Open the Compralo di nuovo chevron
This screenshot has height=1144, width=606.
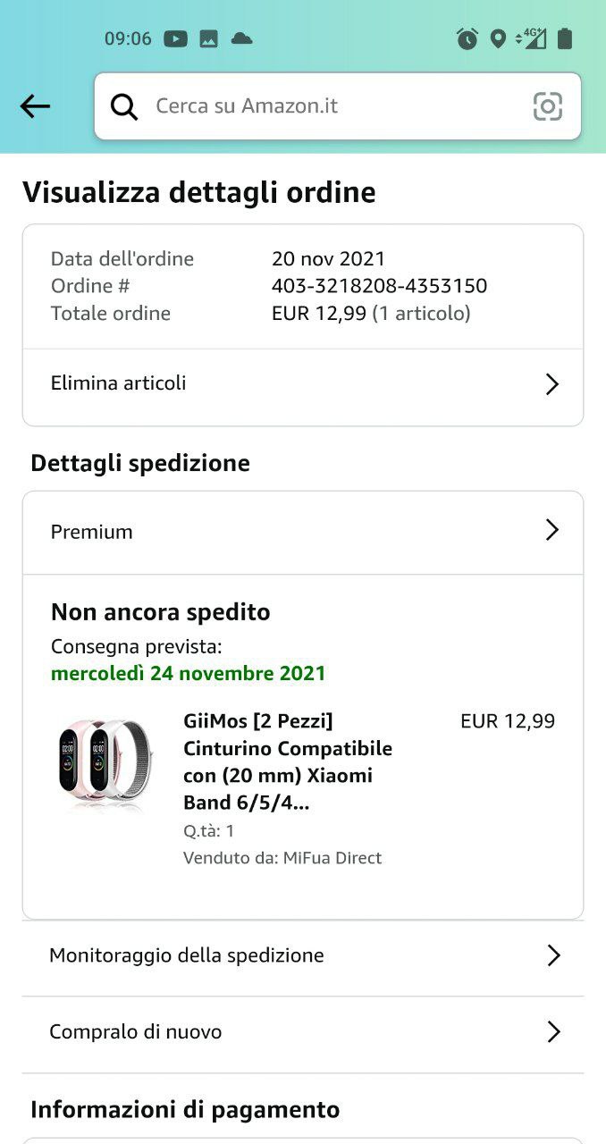[x=553, y=1032]
